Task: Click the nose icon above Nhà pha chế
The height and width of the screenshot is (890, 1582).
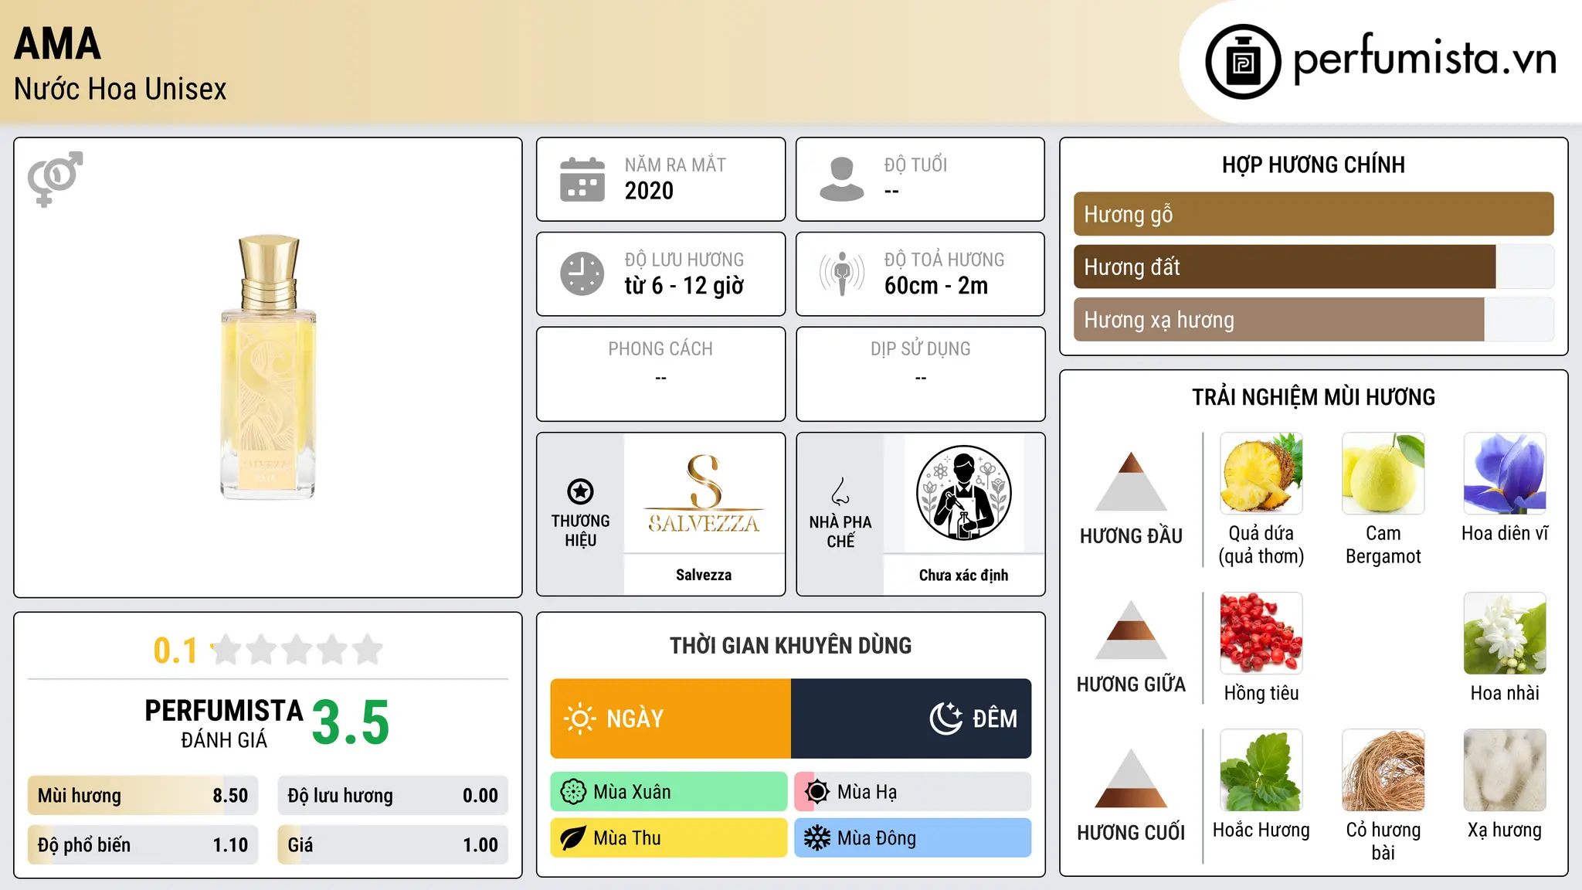Action: pos(840,491)
